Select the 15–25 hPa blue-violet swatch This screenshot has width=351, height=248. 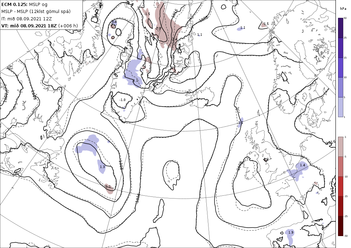coord(340,48)
